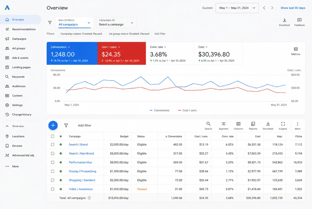Click the Conversions legend entry below chart
Image resolution: width=312 pixels, height=209 pixels.
(159, 110)
